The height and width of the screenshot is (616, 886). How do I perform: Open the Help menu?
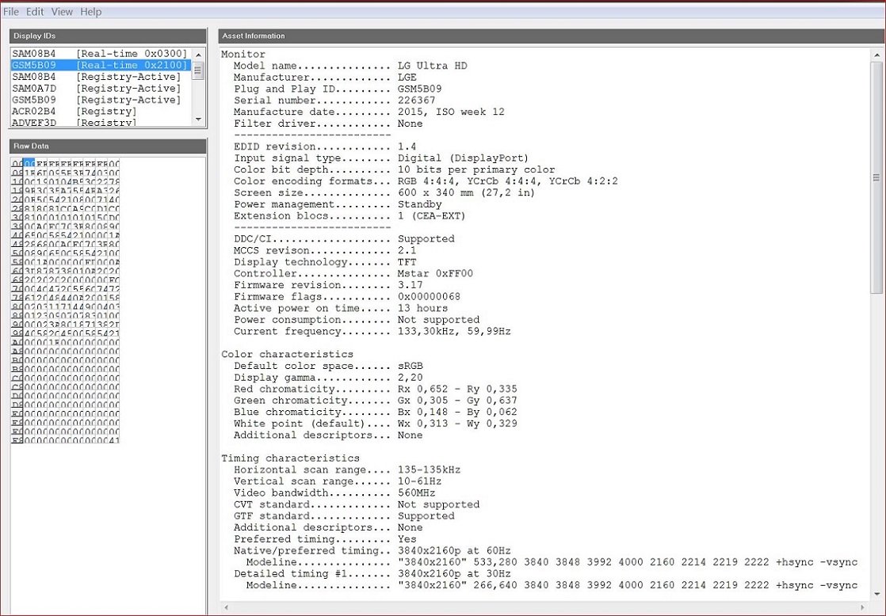(90, 11)
